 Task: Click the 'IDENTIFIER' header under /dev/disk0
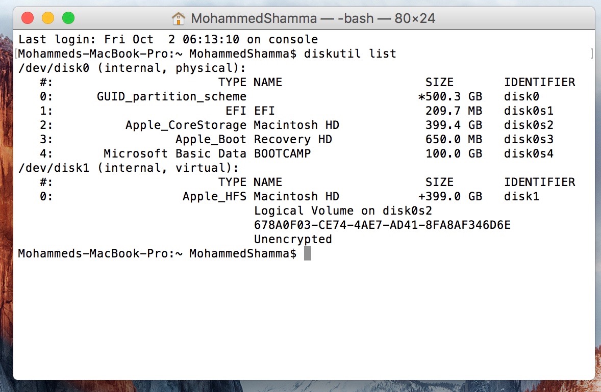pyautogui.click(x=539, y=82)
